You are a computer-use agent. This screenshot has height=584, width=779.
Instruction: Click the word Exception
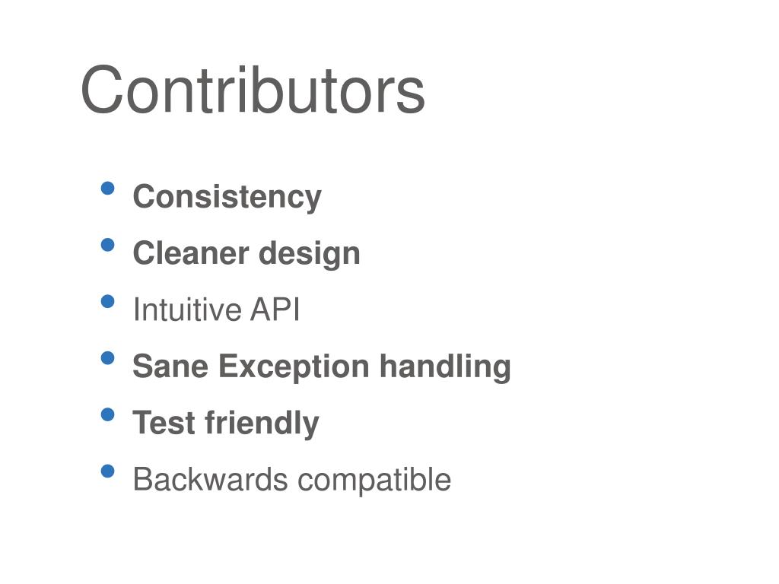click(294, 367)
